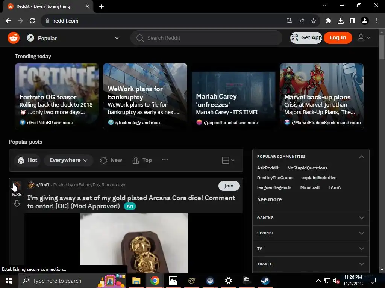Open File Explorer from the taskbar

136,280
